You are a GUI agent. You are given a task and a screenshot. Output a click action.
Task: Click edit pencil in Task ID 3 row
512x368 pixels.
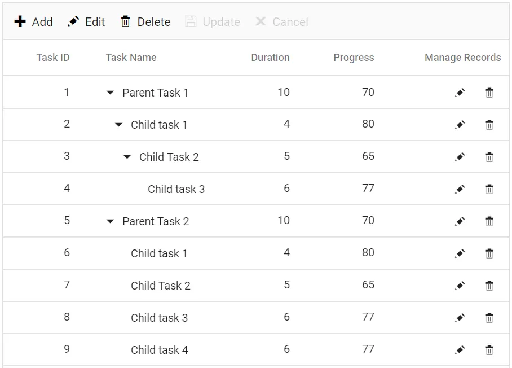(460, 157)
